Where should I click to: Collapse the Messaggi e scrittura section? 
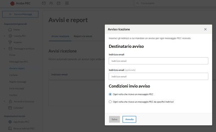tap(4, 49)
